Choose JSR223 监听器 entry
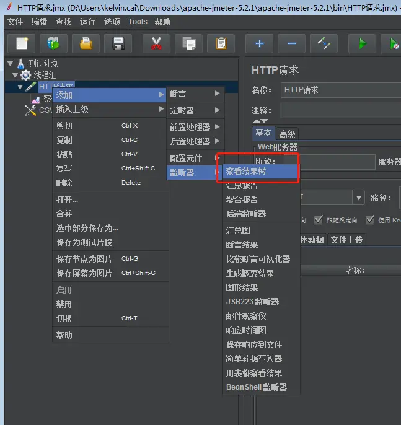Viewport: 401px width, 425px height. [261, 302]
